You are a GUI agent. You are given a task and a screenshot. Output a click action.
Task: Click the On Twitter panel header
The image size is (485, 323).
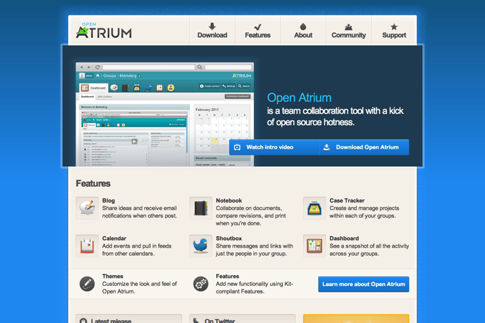tap(243, 319)
